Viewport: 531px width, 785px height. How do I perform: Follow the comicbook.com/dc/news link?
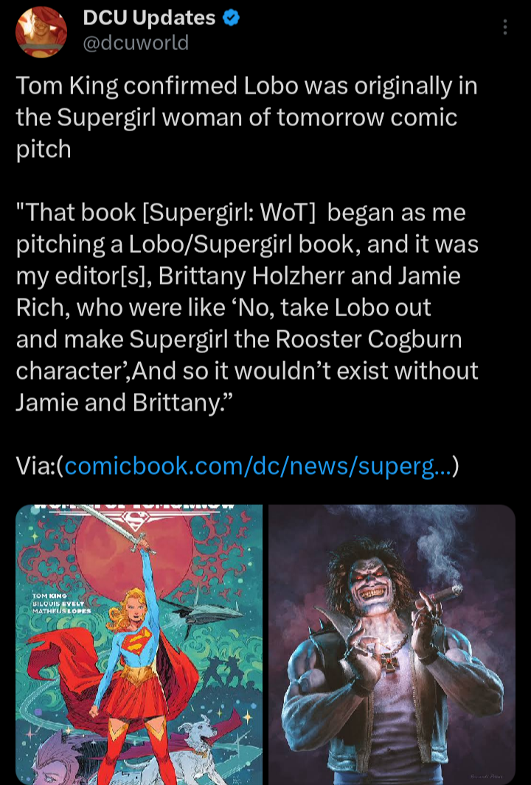[x=258, y=467]
